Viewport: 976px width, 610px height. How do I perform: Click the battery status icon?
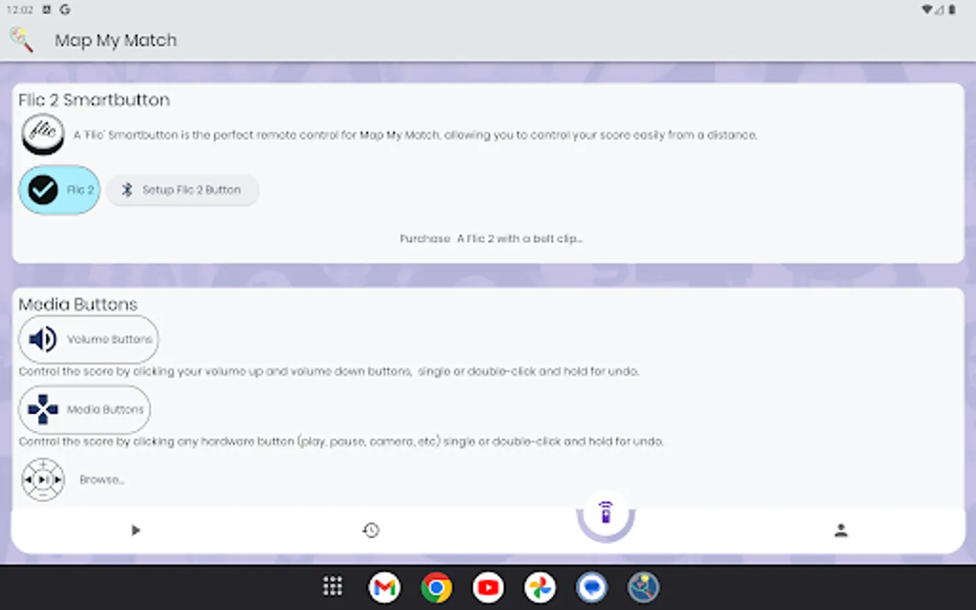click(952, 9)
